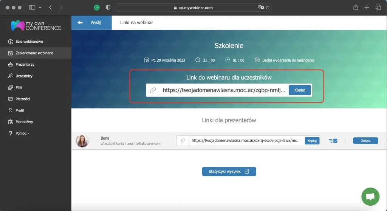Screen dimensions: 387x211
Task: Click the Pomoc question mark icon
Action: coord(10,133)
